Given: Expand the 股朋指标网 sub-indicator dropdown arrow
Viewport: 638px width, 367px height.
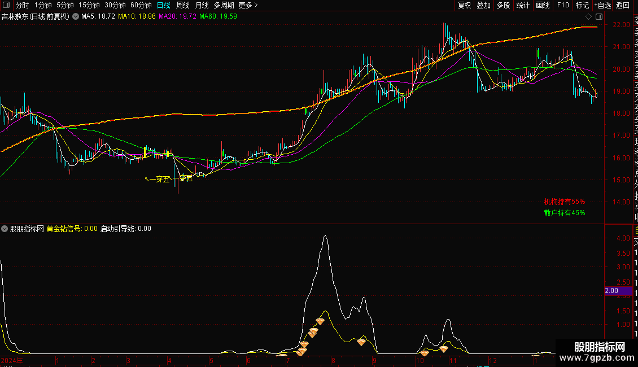Looking at the screenshot, I should click(5, 229).
